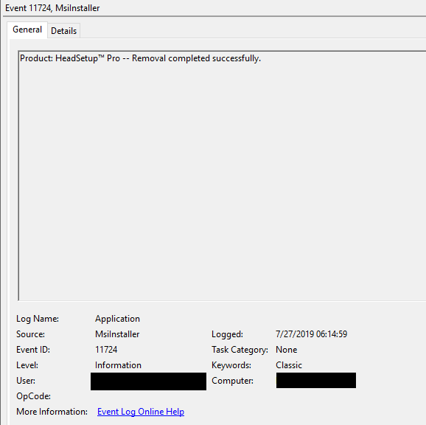This screenshot has width=426, height=425.
Task: Select the Task Category value 'None'
Action: 287,350
